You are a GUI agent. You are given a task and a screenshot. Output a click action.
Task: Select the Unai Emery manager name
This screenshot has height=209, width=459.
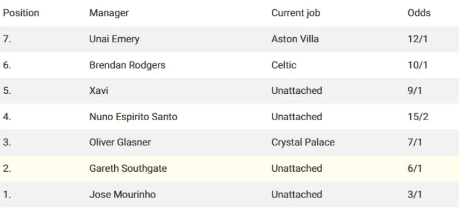[114, 39]
